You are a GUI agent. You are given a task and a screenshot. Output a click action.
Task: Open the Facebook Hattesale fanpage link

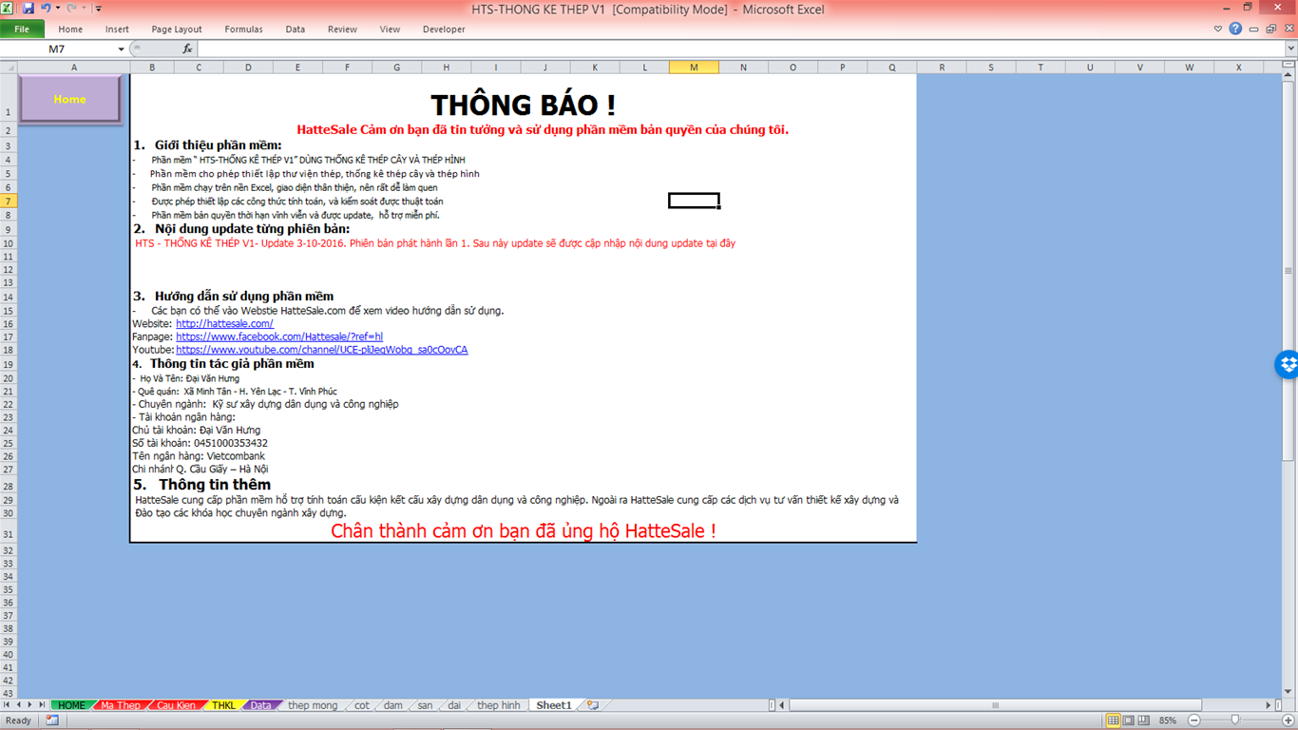279,336
